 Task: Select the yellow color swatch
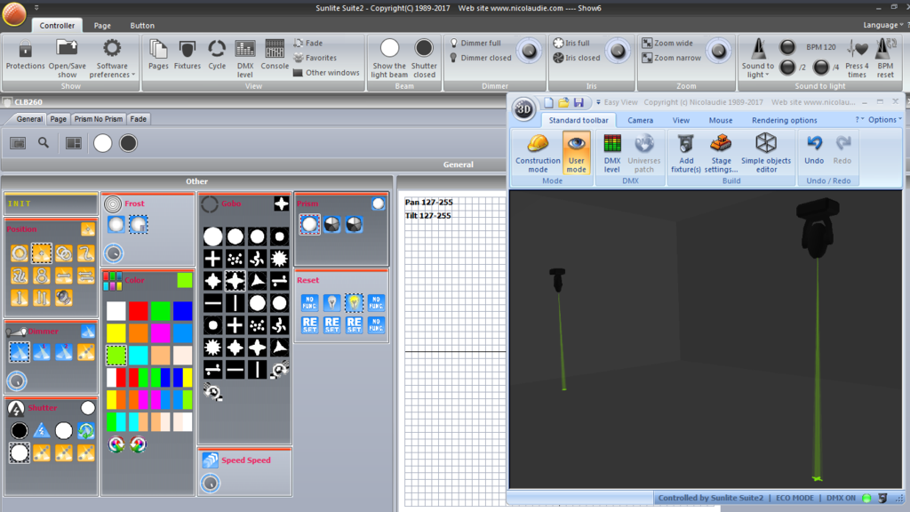click(x=116, y=333)
